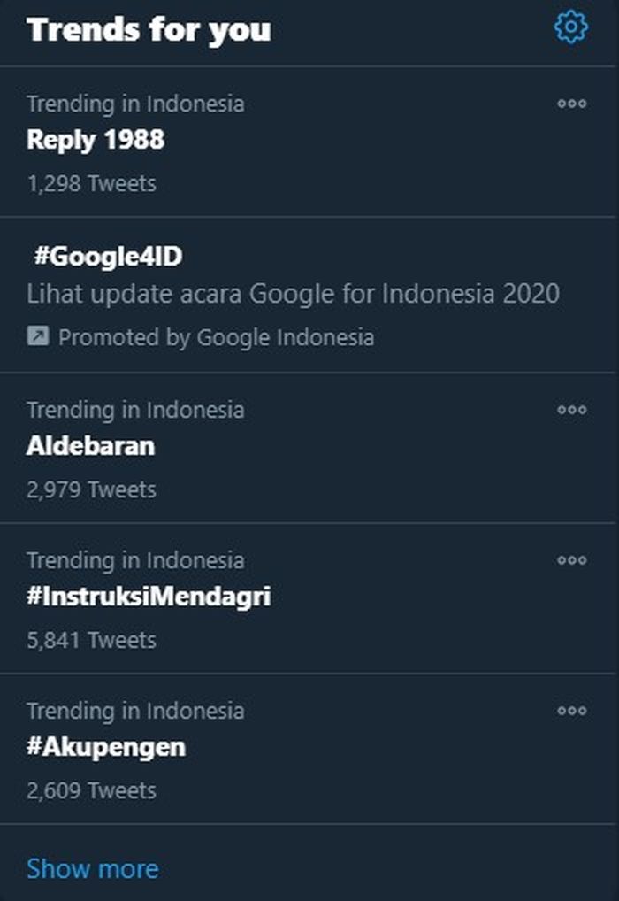Click the promoted arrow icon near Google Indonesia
The height and width of the screenshot is (901, 619).
coord(37,336)
